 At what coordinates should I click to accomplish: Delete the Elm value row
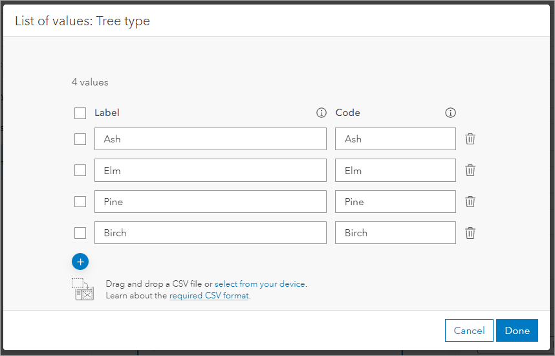[470, 170]
